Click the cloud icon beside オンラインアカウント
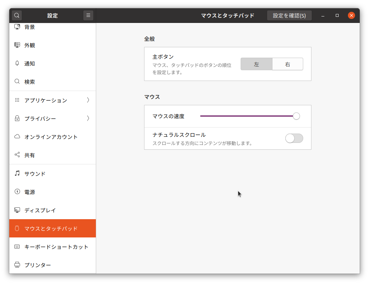The width and height of the screenshot is (369, 284). (x=17, y=136)
